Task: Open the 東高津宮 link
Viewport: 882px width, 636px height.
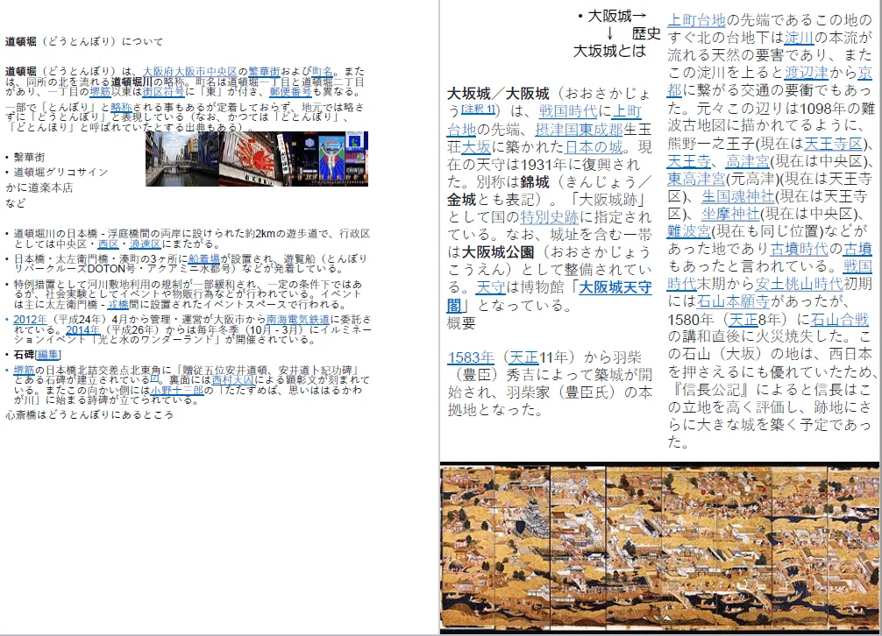Action: 696,180
